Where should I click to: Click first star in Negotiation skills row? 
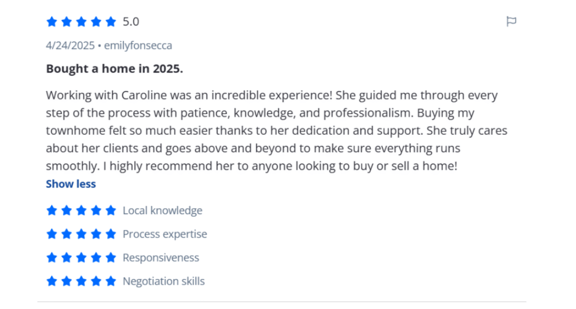pos(52,281)
